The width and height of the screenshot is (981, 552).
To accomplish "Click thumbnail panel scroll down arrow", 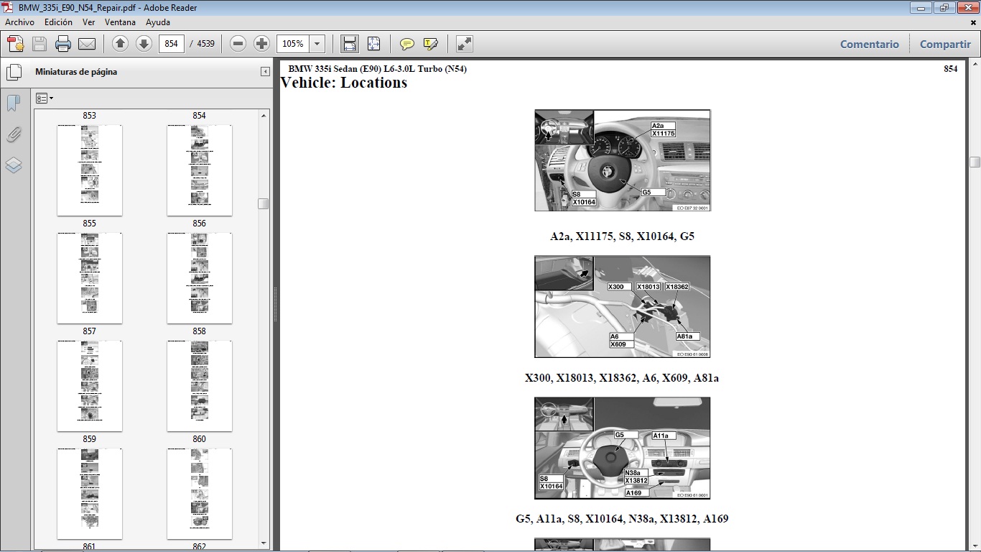I will tap(264, 543).
